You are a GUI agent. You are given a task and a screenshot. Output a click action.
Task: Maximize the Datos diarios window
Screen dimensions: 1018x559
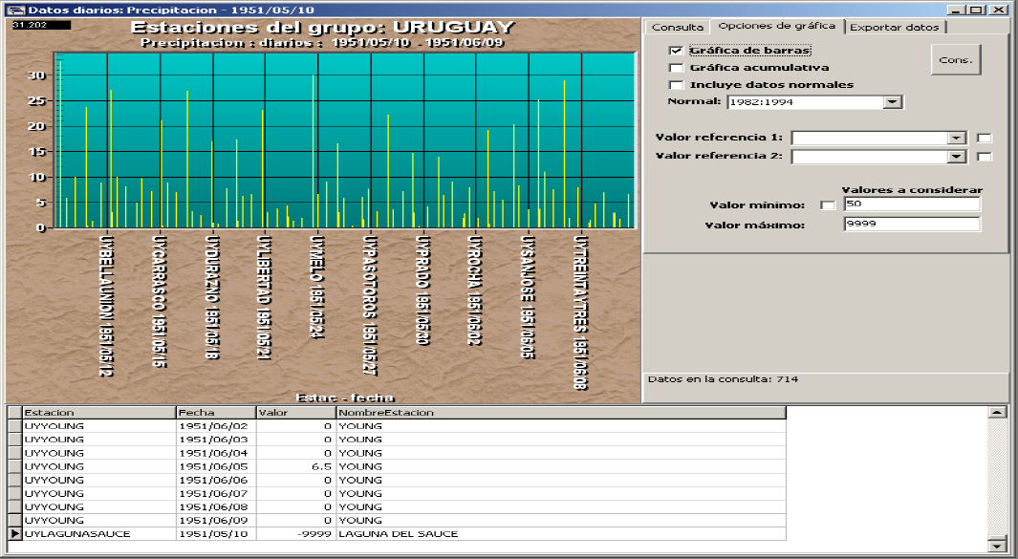[975, 10]
